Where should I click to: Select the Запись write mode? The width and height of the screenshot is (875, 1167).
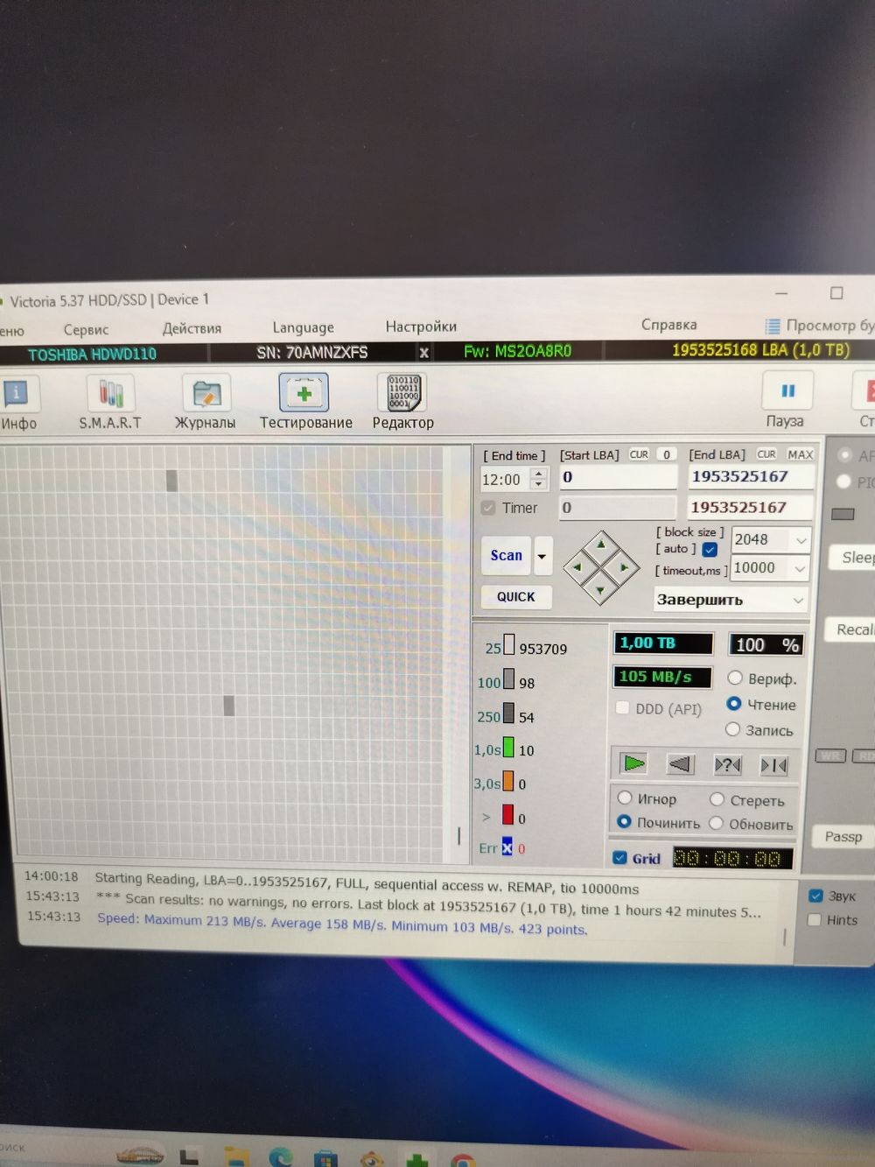(x=732, y=729)
